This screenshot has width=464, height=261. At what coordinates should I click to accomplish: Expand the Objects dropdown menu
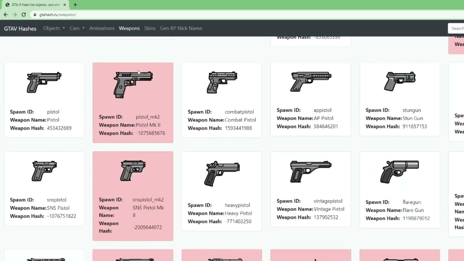coord(54,28)
